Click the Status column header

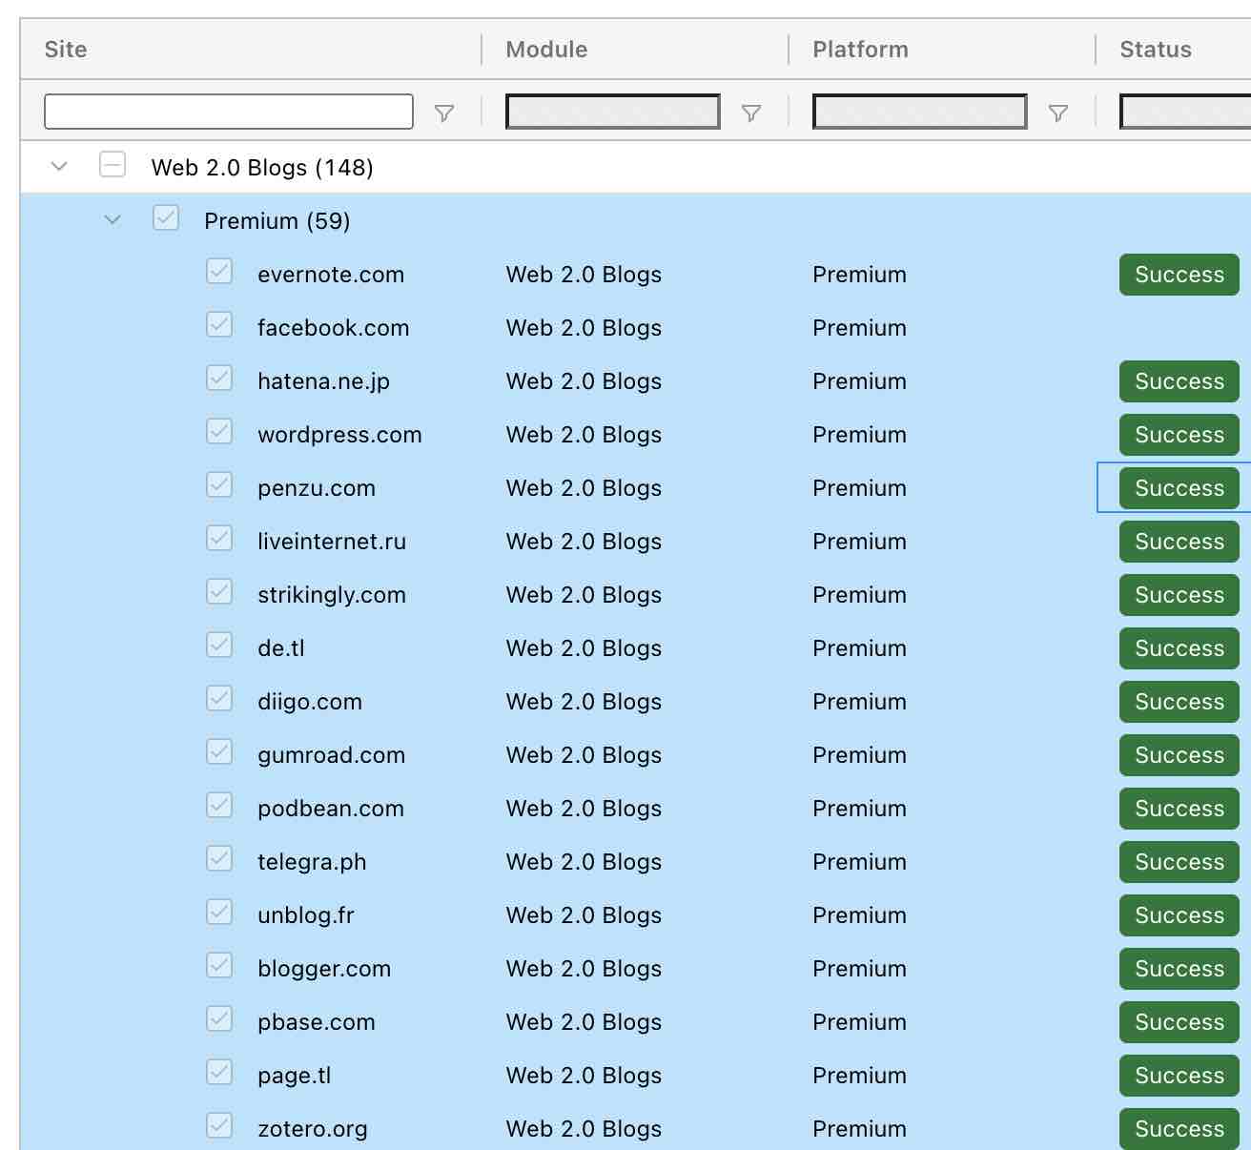click(x=1155, y=49)
